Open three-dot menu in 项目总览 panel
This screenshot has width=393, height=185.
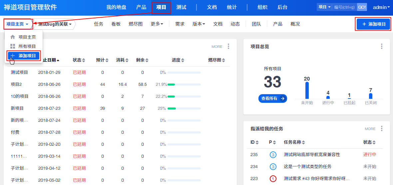[381, 46]
